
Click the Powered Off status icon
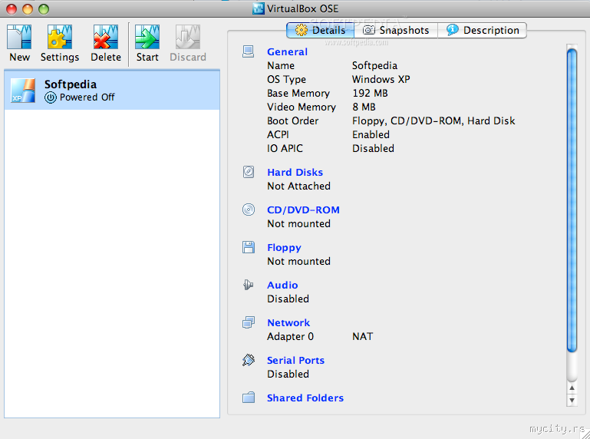(51, 97)
